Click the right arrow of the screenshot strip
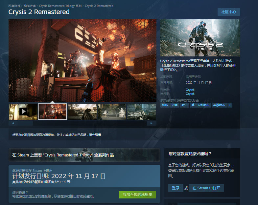This screenshot has height=205, width=258. [x=152, y=123]
